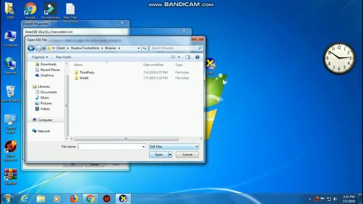Select the ShadowTrackerExtra breadcrumb
Screen dimensions: 363x204
coord(85,48)
